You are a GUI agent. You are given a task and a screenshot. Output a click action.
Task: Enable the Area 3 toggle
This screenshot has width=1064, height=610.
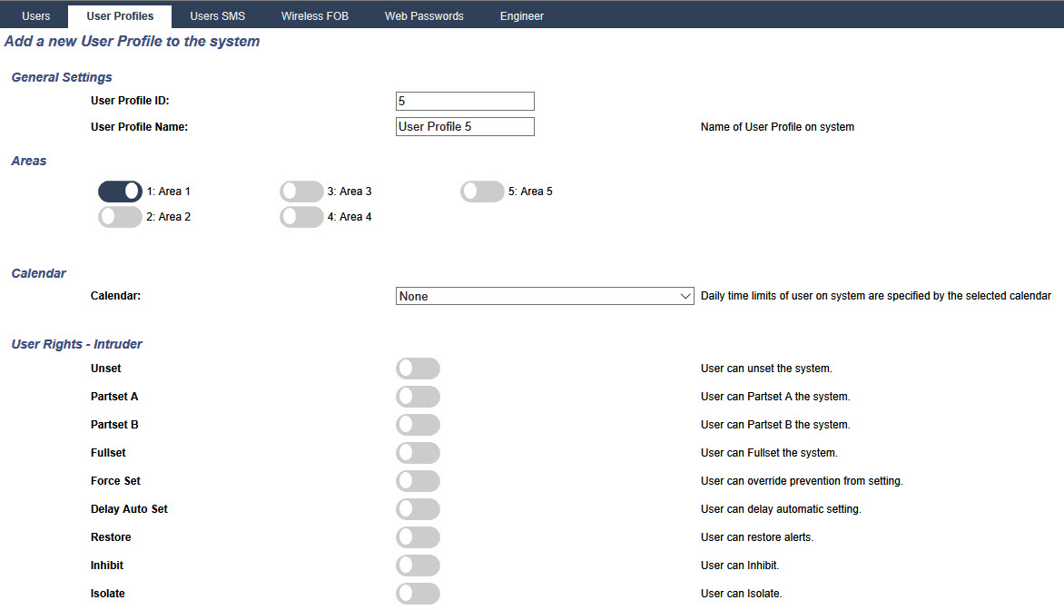[301, 191]
